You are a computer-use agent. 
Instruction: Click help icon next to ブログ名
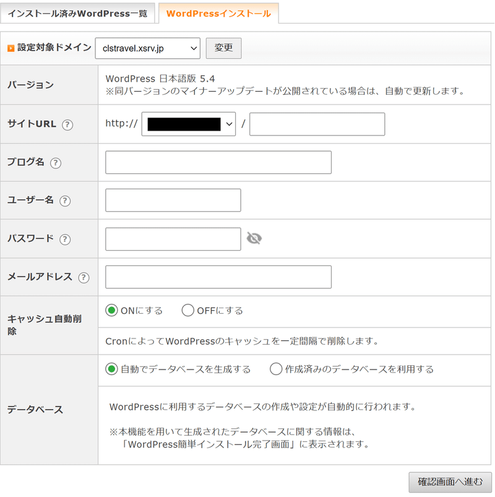click(x=56, y=163)
